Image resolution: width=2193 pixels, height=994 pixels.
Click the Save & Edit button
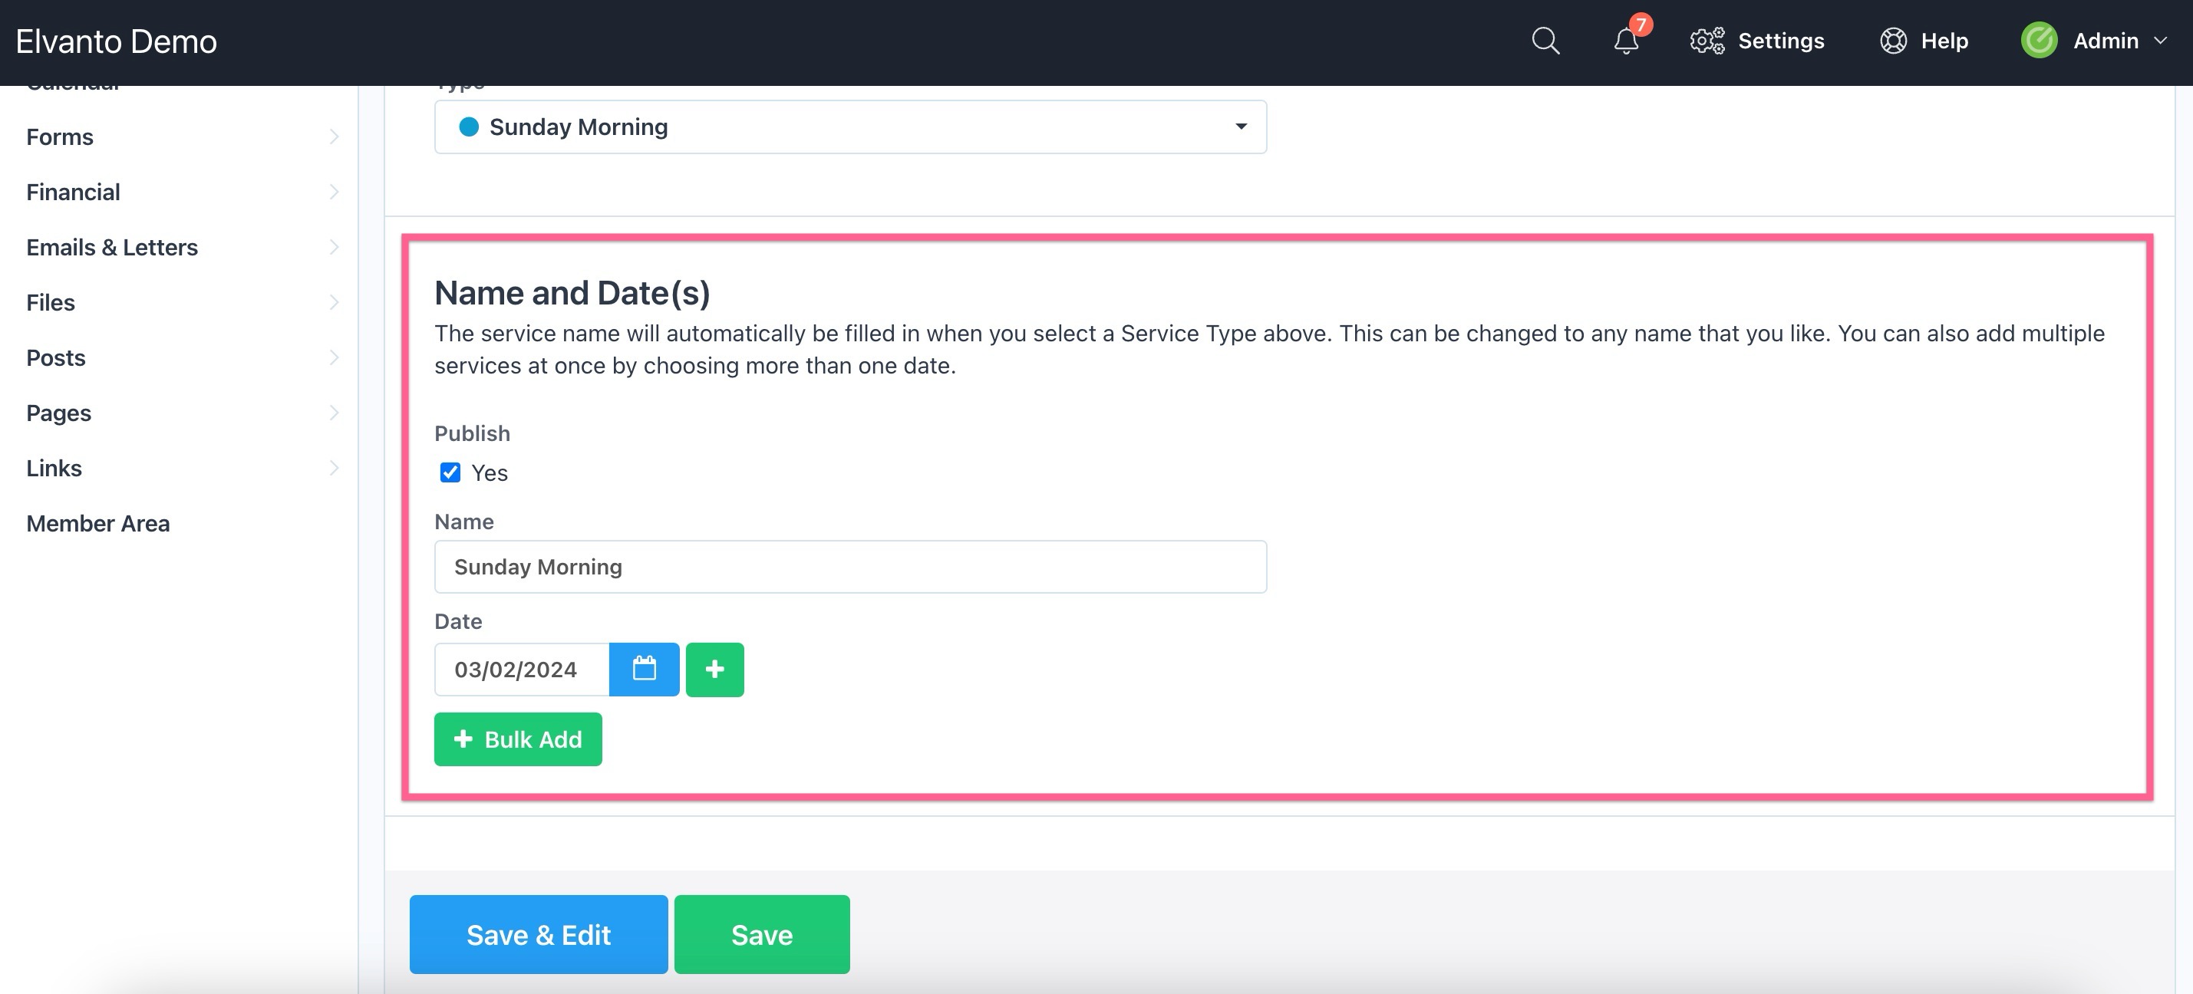click(x=538, y=934)
